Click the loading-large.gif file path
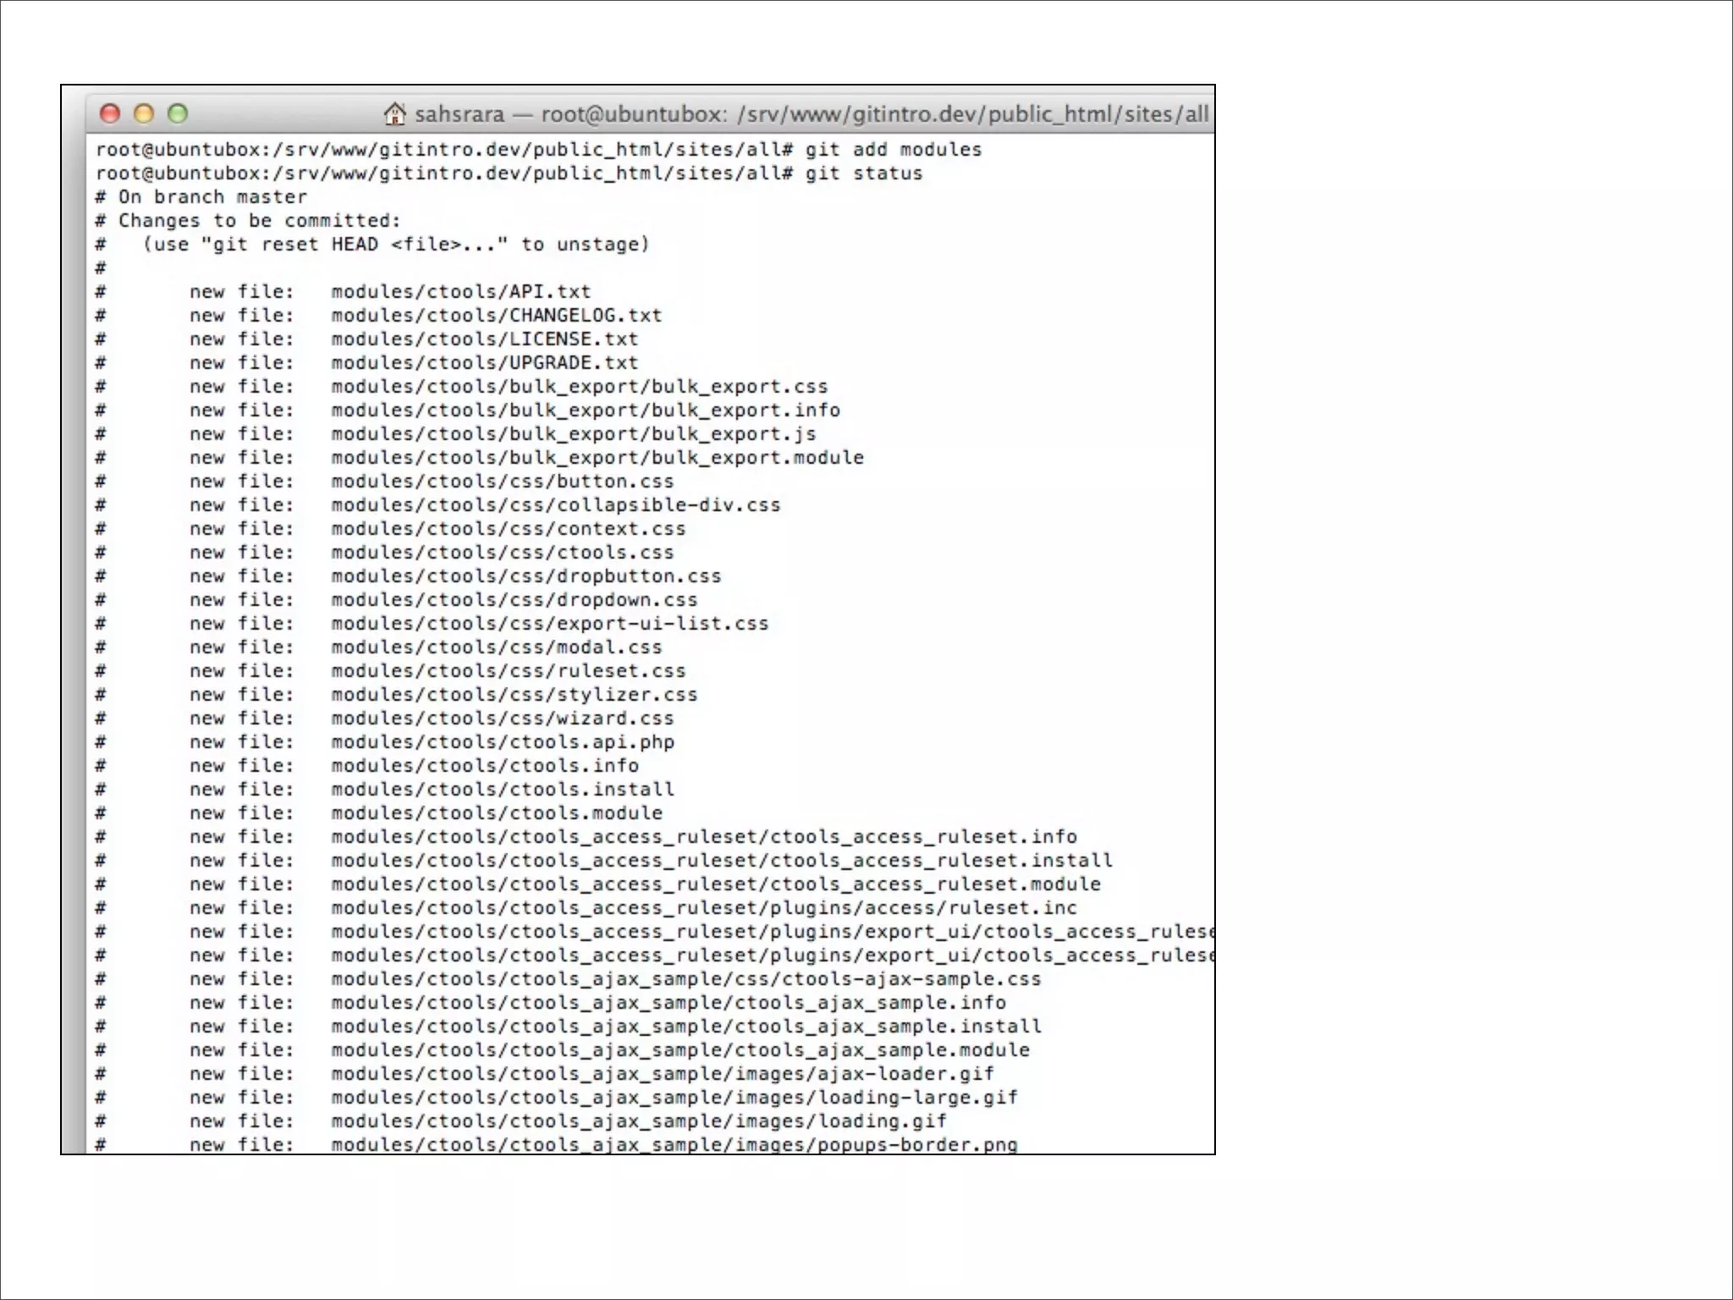Screen dimensions: 1733x1300 674,1098
